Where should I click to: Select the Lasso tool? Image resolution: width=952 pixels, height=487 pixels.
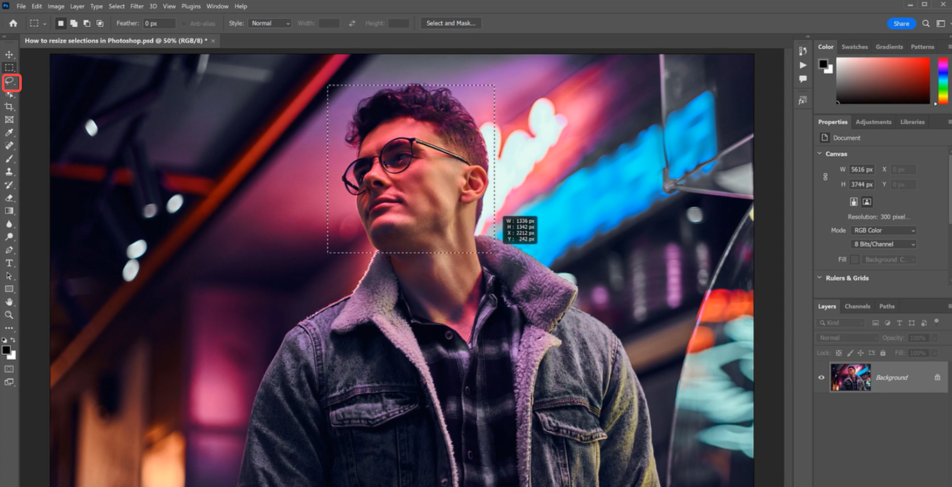click(10, 81)
